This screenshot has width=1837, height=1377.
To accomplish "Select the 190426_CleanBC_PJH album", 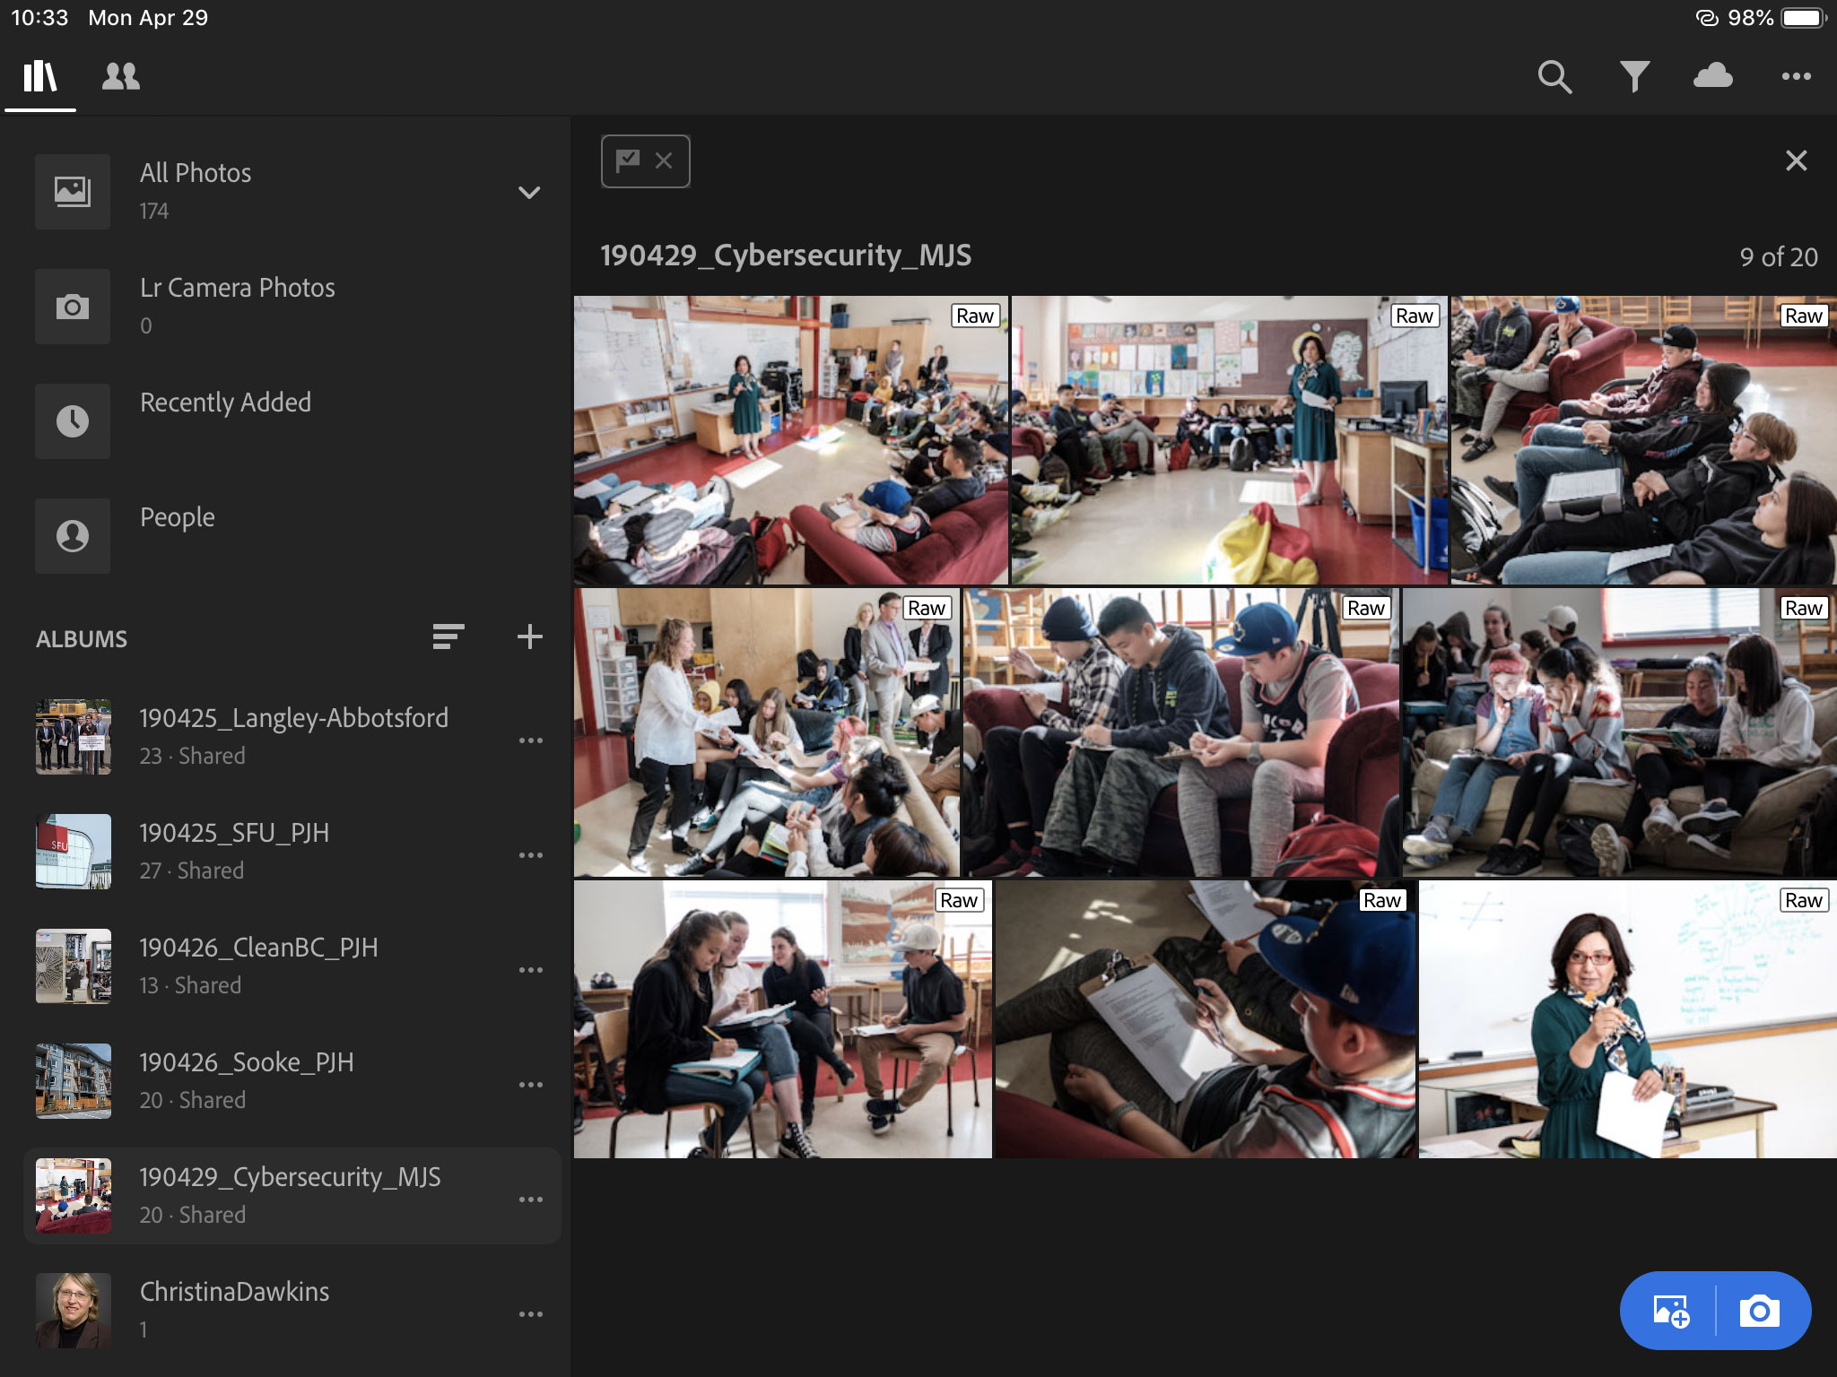I will (258, 965).
